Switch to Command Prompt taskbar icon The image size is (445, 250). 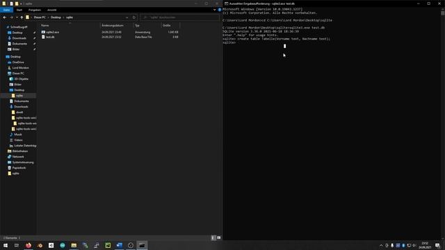[x=142, y=245]
